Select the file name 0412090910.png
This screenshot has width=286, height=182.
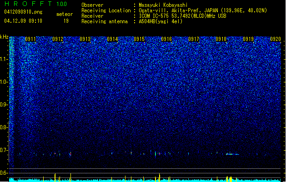23,12
